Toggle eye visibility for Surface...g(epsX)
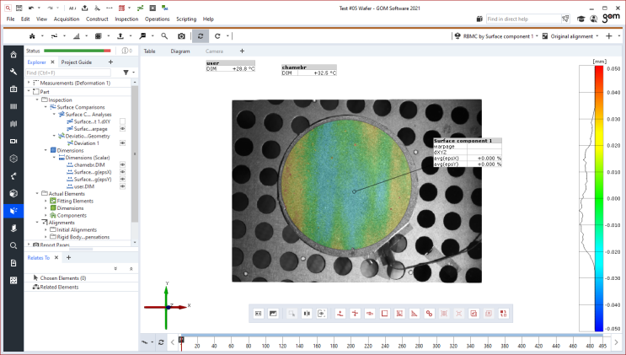 tap(122, 172)
